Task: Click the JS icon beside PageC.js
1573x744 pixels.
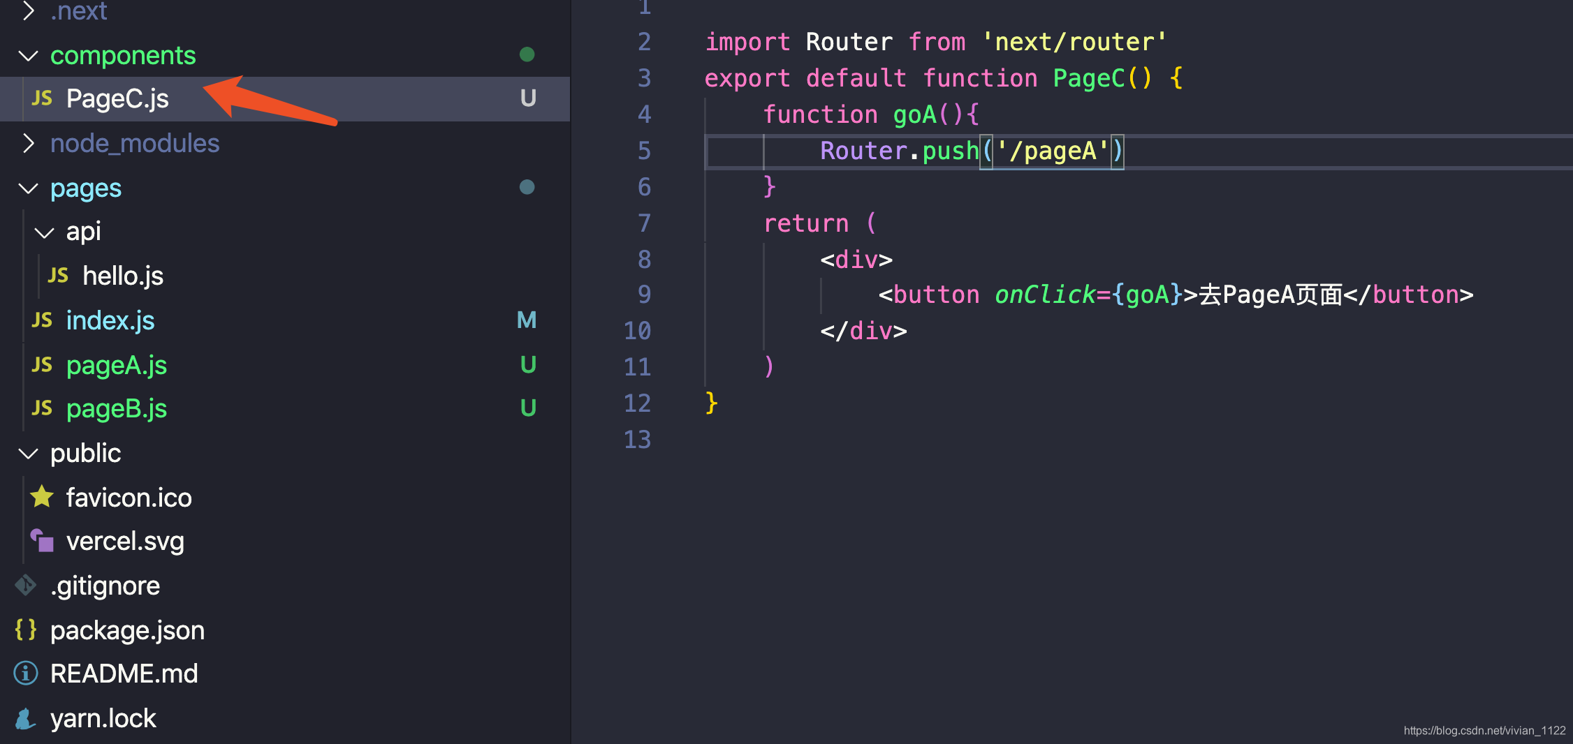Action: (42, 98)
